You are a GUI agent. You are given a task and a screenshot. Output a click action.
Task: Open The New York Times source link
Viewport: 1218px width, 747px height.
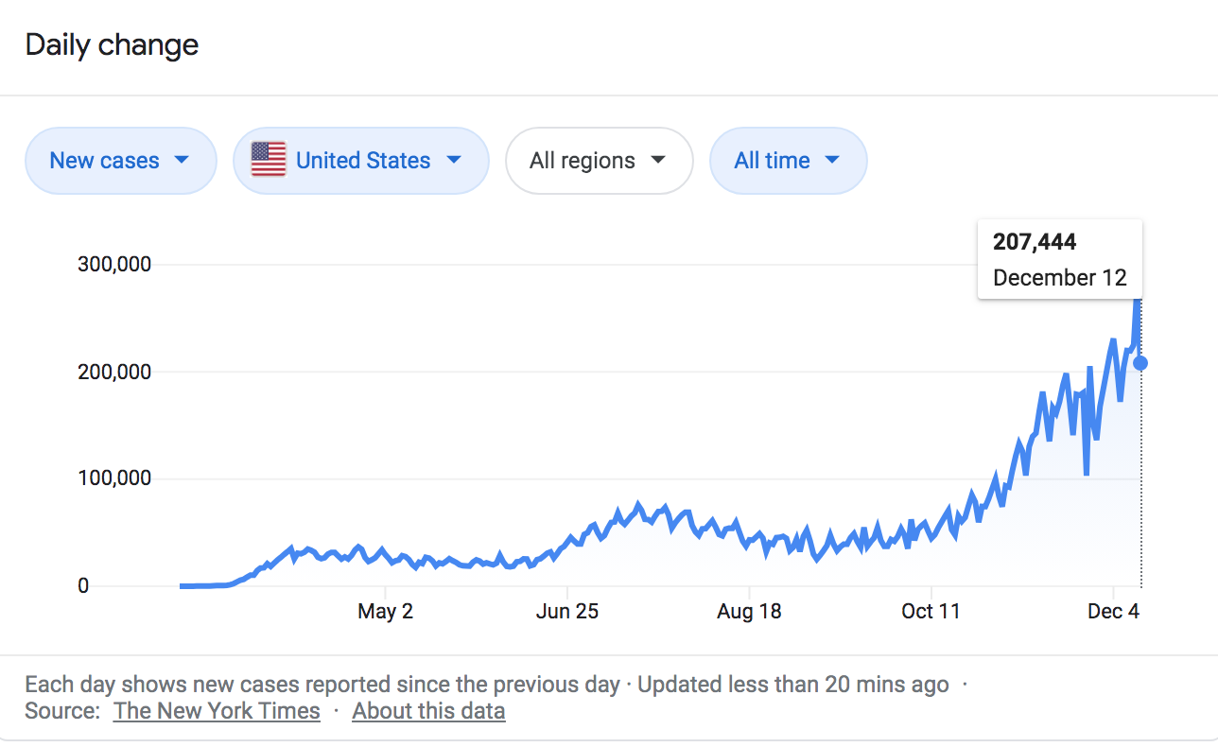click(x=217, y=711)
